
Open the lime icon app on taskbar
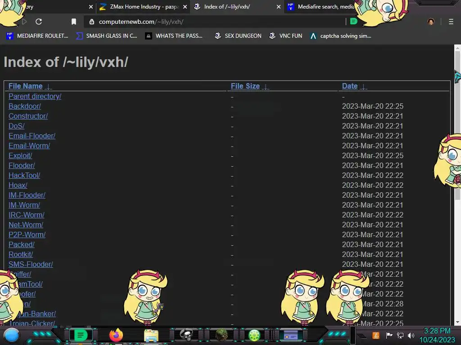[x=254, y=335]
